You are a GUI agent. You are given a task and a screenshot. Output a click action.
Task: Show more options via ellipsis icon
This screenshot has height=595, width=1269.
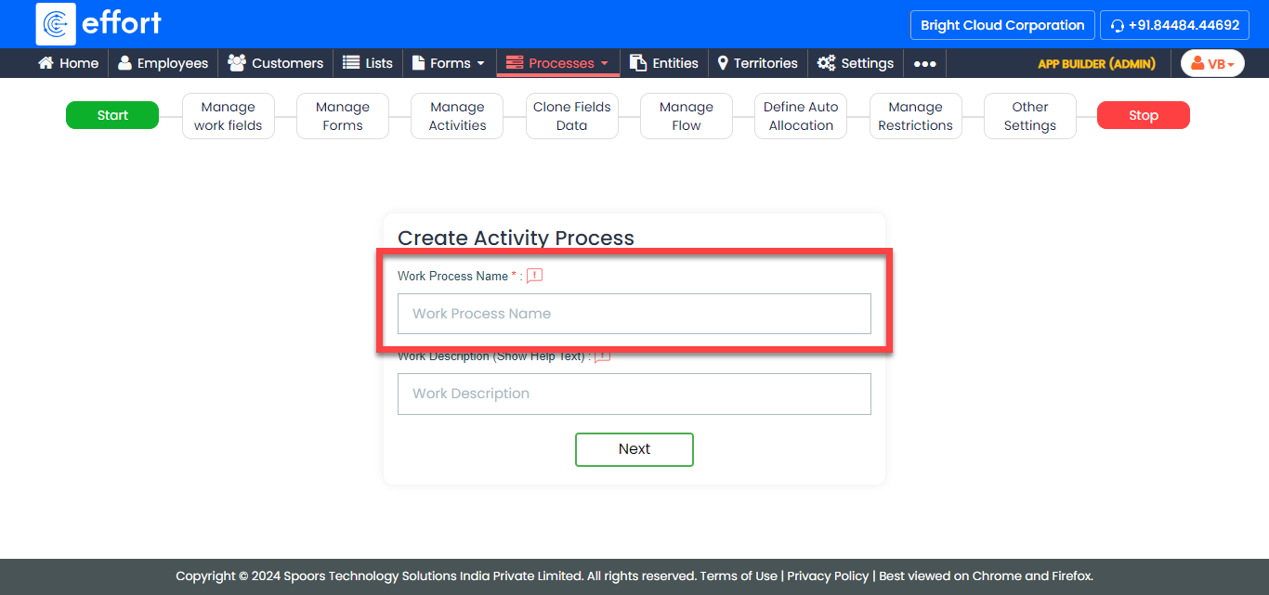click(924, 64)
